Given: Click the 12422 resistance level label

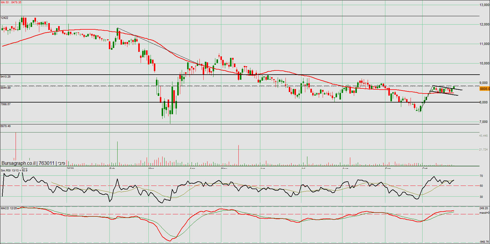Looking at the screenshot, I should pyautogui.click(x=4, y=18).
